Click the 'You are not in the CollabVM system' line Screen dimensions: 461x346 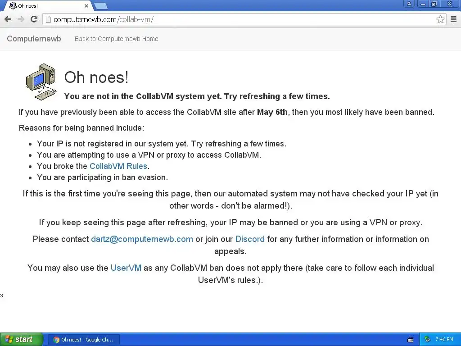pos(197,96)
